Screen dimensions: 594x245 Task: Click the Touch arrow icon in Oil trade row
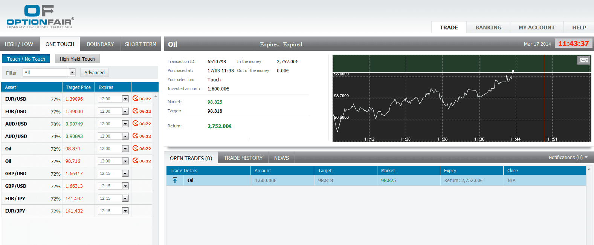point(175,180)
